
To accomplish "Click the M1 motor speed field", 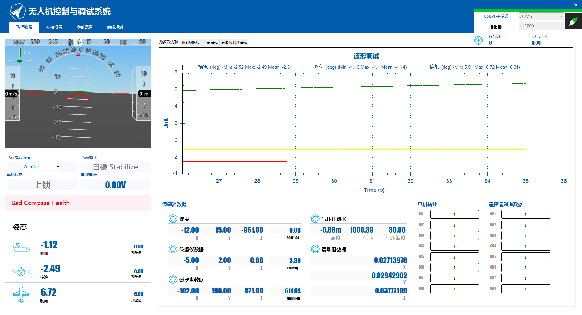I will pyautogui.click(x=454, y=214).
